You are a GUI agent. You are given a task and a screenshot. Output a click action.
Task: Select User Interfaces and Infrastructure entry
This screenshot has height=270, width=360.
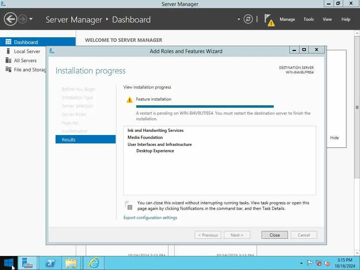[x=160, y=144]
